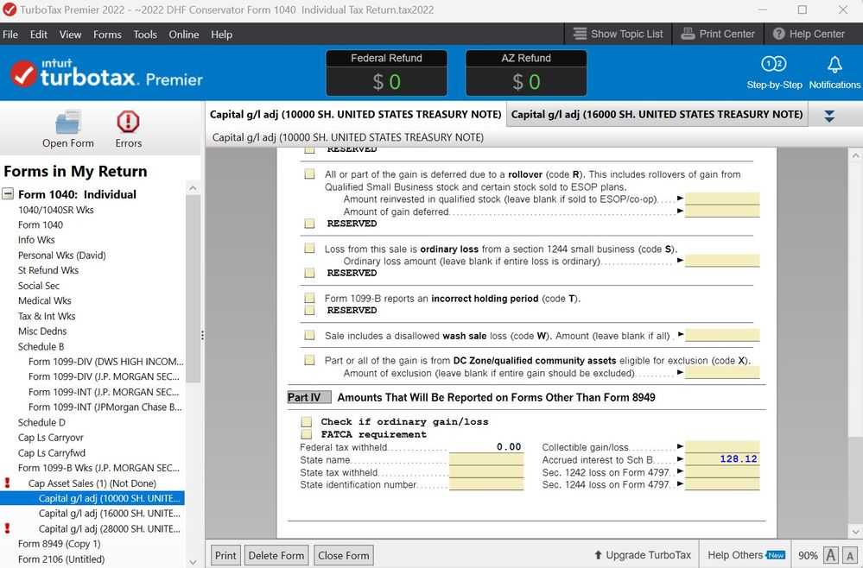Screen dimensions: 863x568
Task: Check the incorrect holding period (code T) box
Action: (x=310, y=298)
